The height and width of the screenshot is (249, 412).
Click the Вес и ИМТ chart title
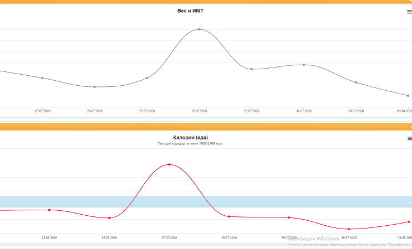pos(191,11)
